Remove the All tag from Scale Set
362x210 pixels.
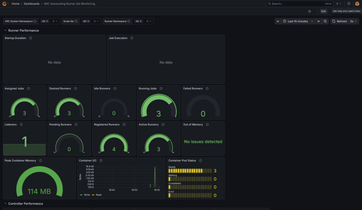coord(88,21)
